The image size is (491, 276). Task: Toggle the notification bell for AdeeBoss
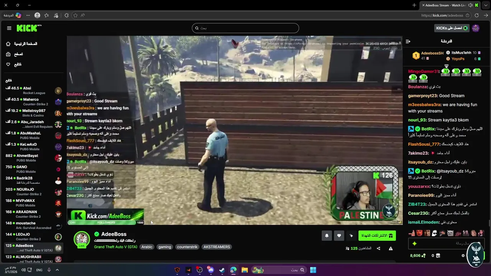pyautogui.click(x=327, y=236)
